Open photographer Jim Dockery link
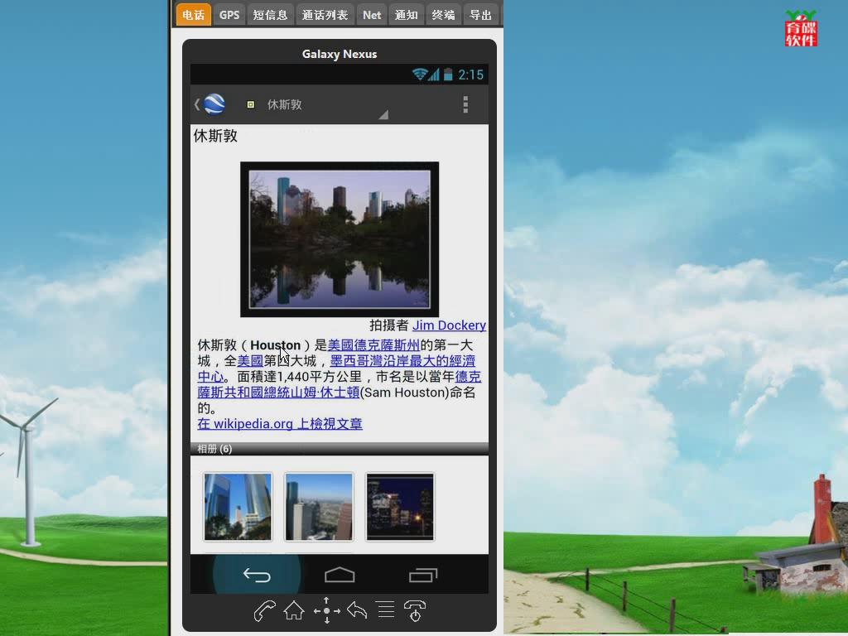 coord(449,325)
